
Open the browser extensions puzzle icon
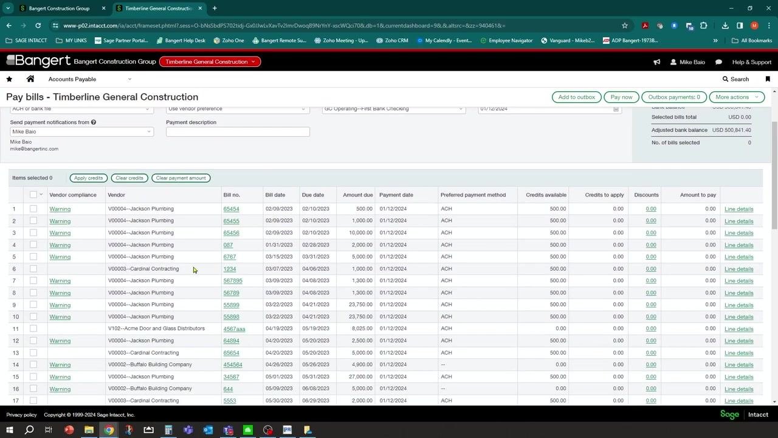click(x=703, y=26)
